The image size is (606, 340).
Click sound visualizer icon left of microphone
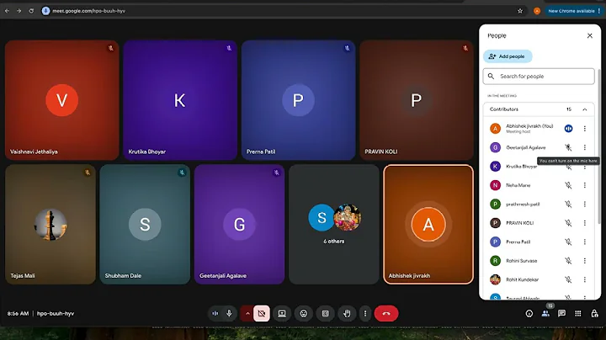coord(215,313)
